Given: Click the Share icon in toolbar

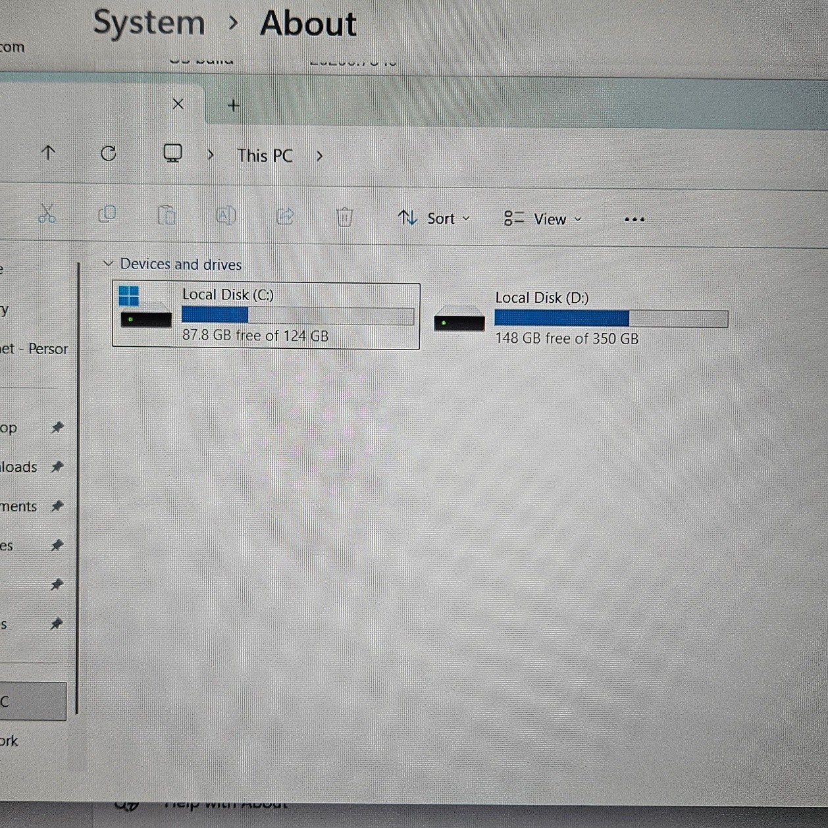Looking at the screenshot, I should pos(285,216).
